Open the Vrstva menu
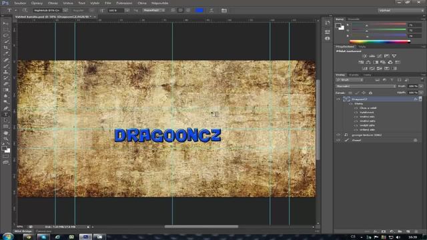 pyautogui.click(x=68, y=3)
